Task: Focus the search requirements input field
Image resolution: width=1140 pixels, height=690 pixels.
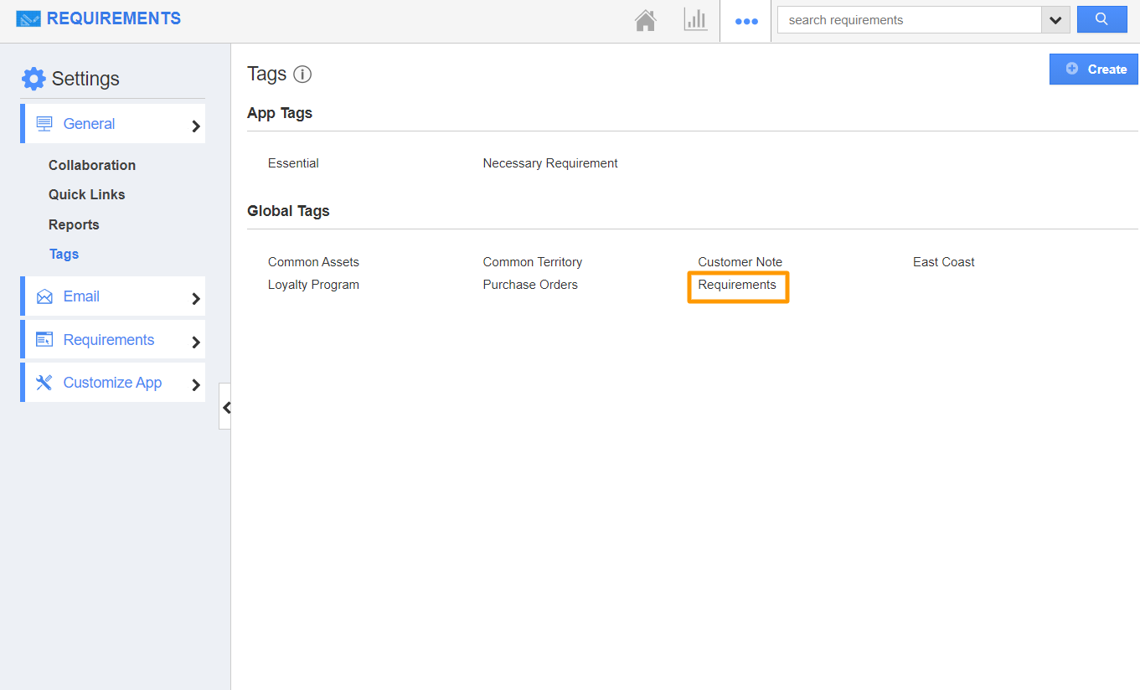Action: coord(909,20)
